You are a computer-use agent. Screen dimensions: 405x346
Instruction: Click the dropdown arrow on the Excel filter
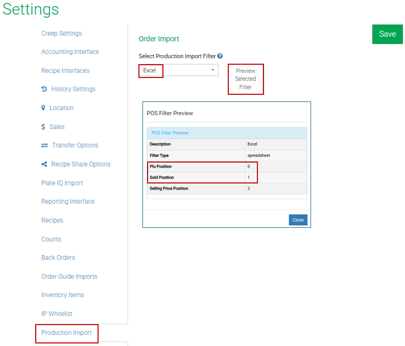[x=212, y=70]
